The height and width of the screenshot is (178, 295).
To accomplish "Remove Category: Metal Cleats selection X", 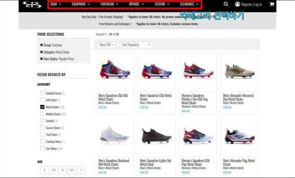I will coord(41,52).
